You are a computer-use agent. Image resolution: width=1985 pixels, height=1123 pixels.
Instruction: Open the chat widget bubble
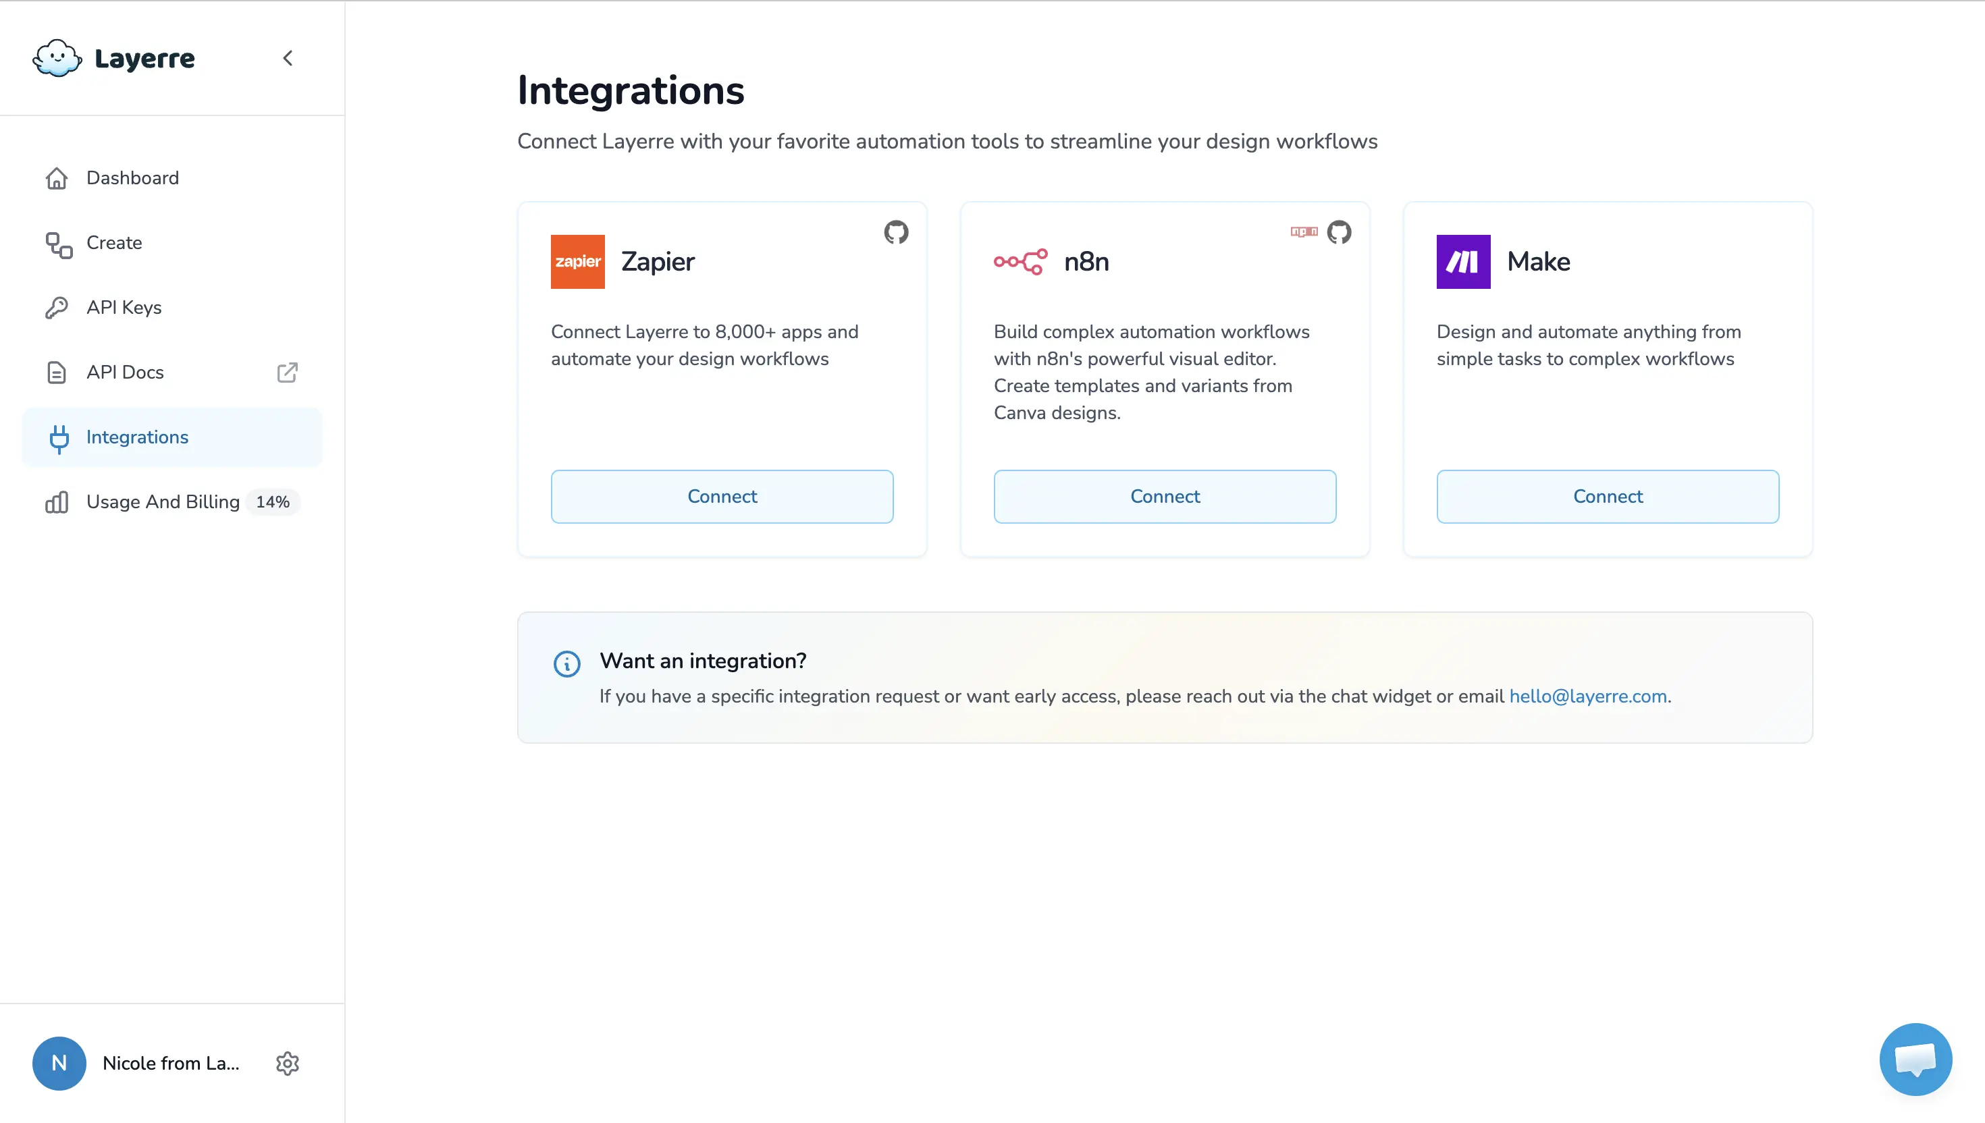tap(1915, 1059)
